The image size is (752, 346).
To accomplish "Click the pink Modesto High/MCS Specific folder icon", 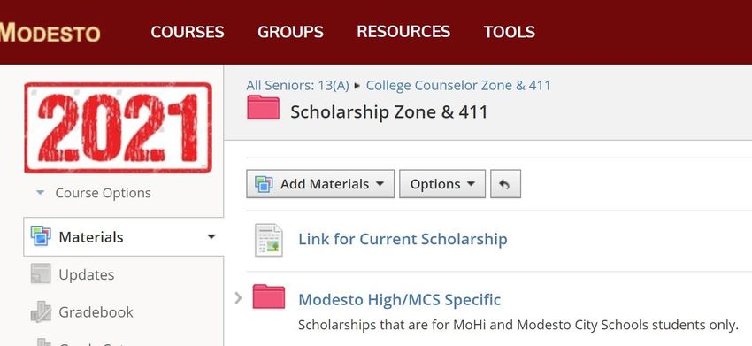I will pos(269,296).
